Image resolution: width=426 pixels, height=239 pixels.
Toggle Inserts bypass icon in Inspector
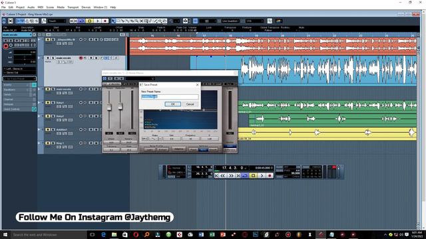[34, 85]
